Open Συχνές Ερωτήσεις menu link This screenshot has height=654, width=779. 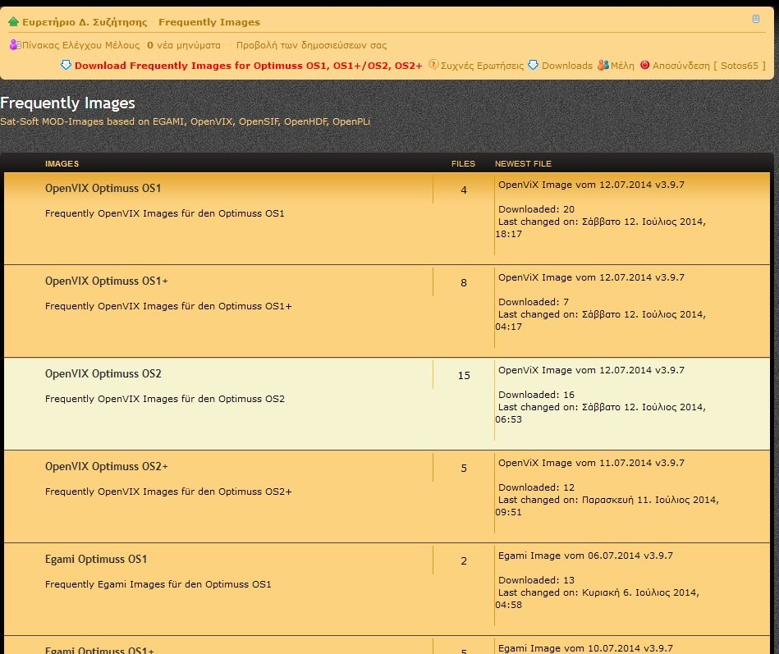[482, 66]
